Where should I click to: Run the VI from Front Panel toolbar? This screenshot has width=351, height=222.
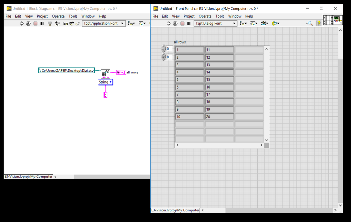168,24
